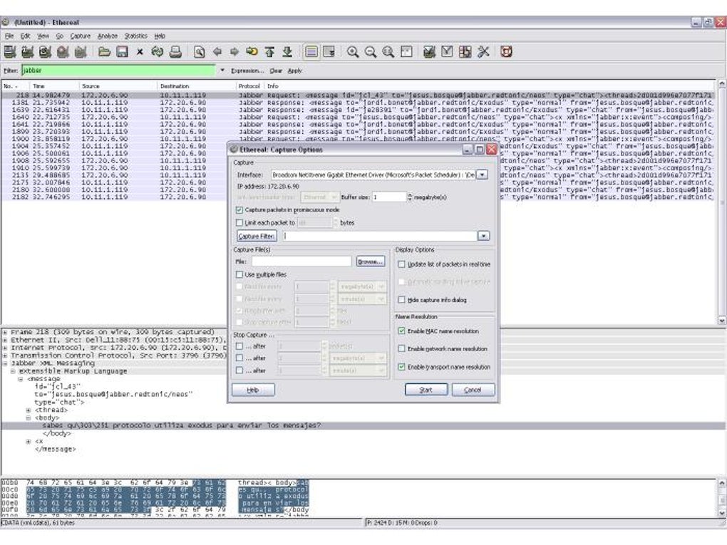Open the Interface dropdown in Capture Options
This screenshot has height=545, width=727.
[x=483, y=175]
